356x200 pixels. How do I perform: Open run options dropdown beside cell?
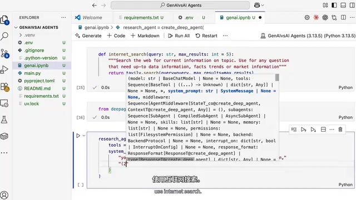[84, 136]
